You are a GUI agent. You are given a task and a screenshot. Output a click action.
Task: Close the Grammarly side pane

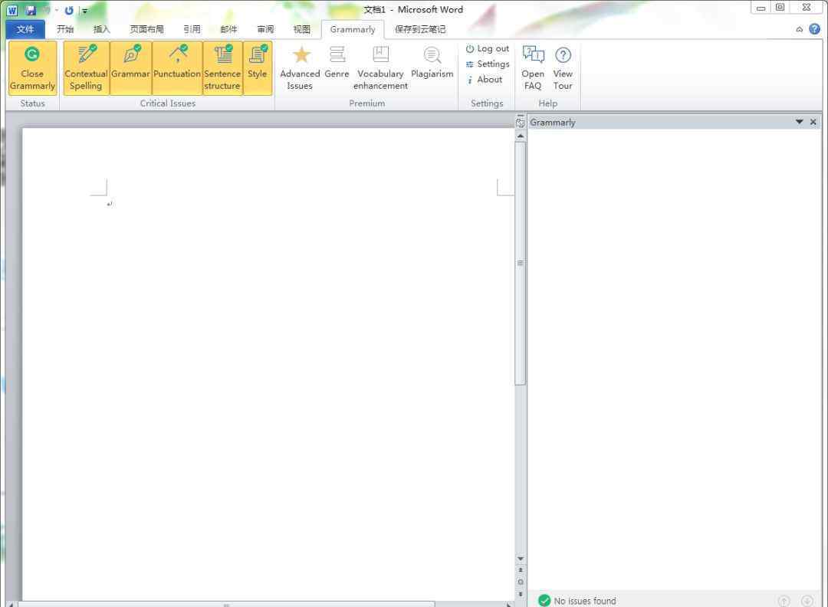(813, 122)
